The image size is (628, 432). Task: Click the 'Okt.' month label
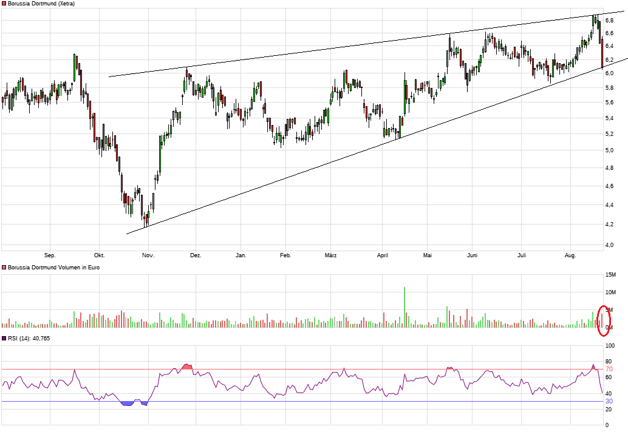coord(100,255)
